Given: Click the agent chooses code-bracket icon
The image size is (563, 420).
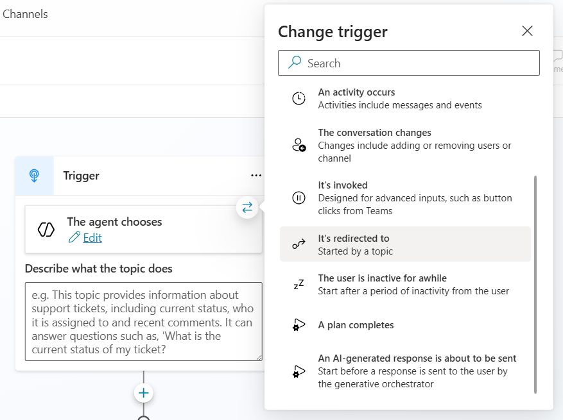Looking at the screenshot, I should pos(46,230).
